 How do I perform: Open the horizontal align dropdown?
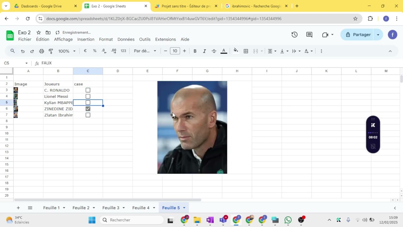[x=272, y=51]
